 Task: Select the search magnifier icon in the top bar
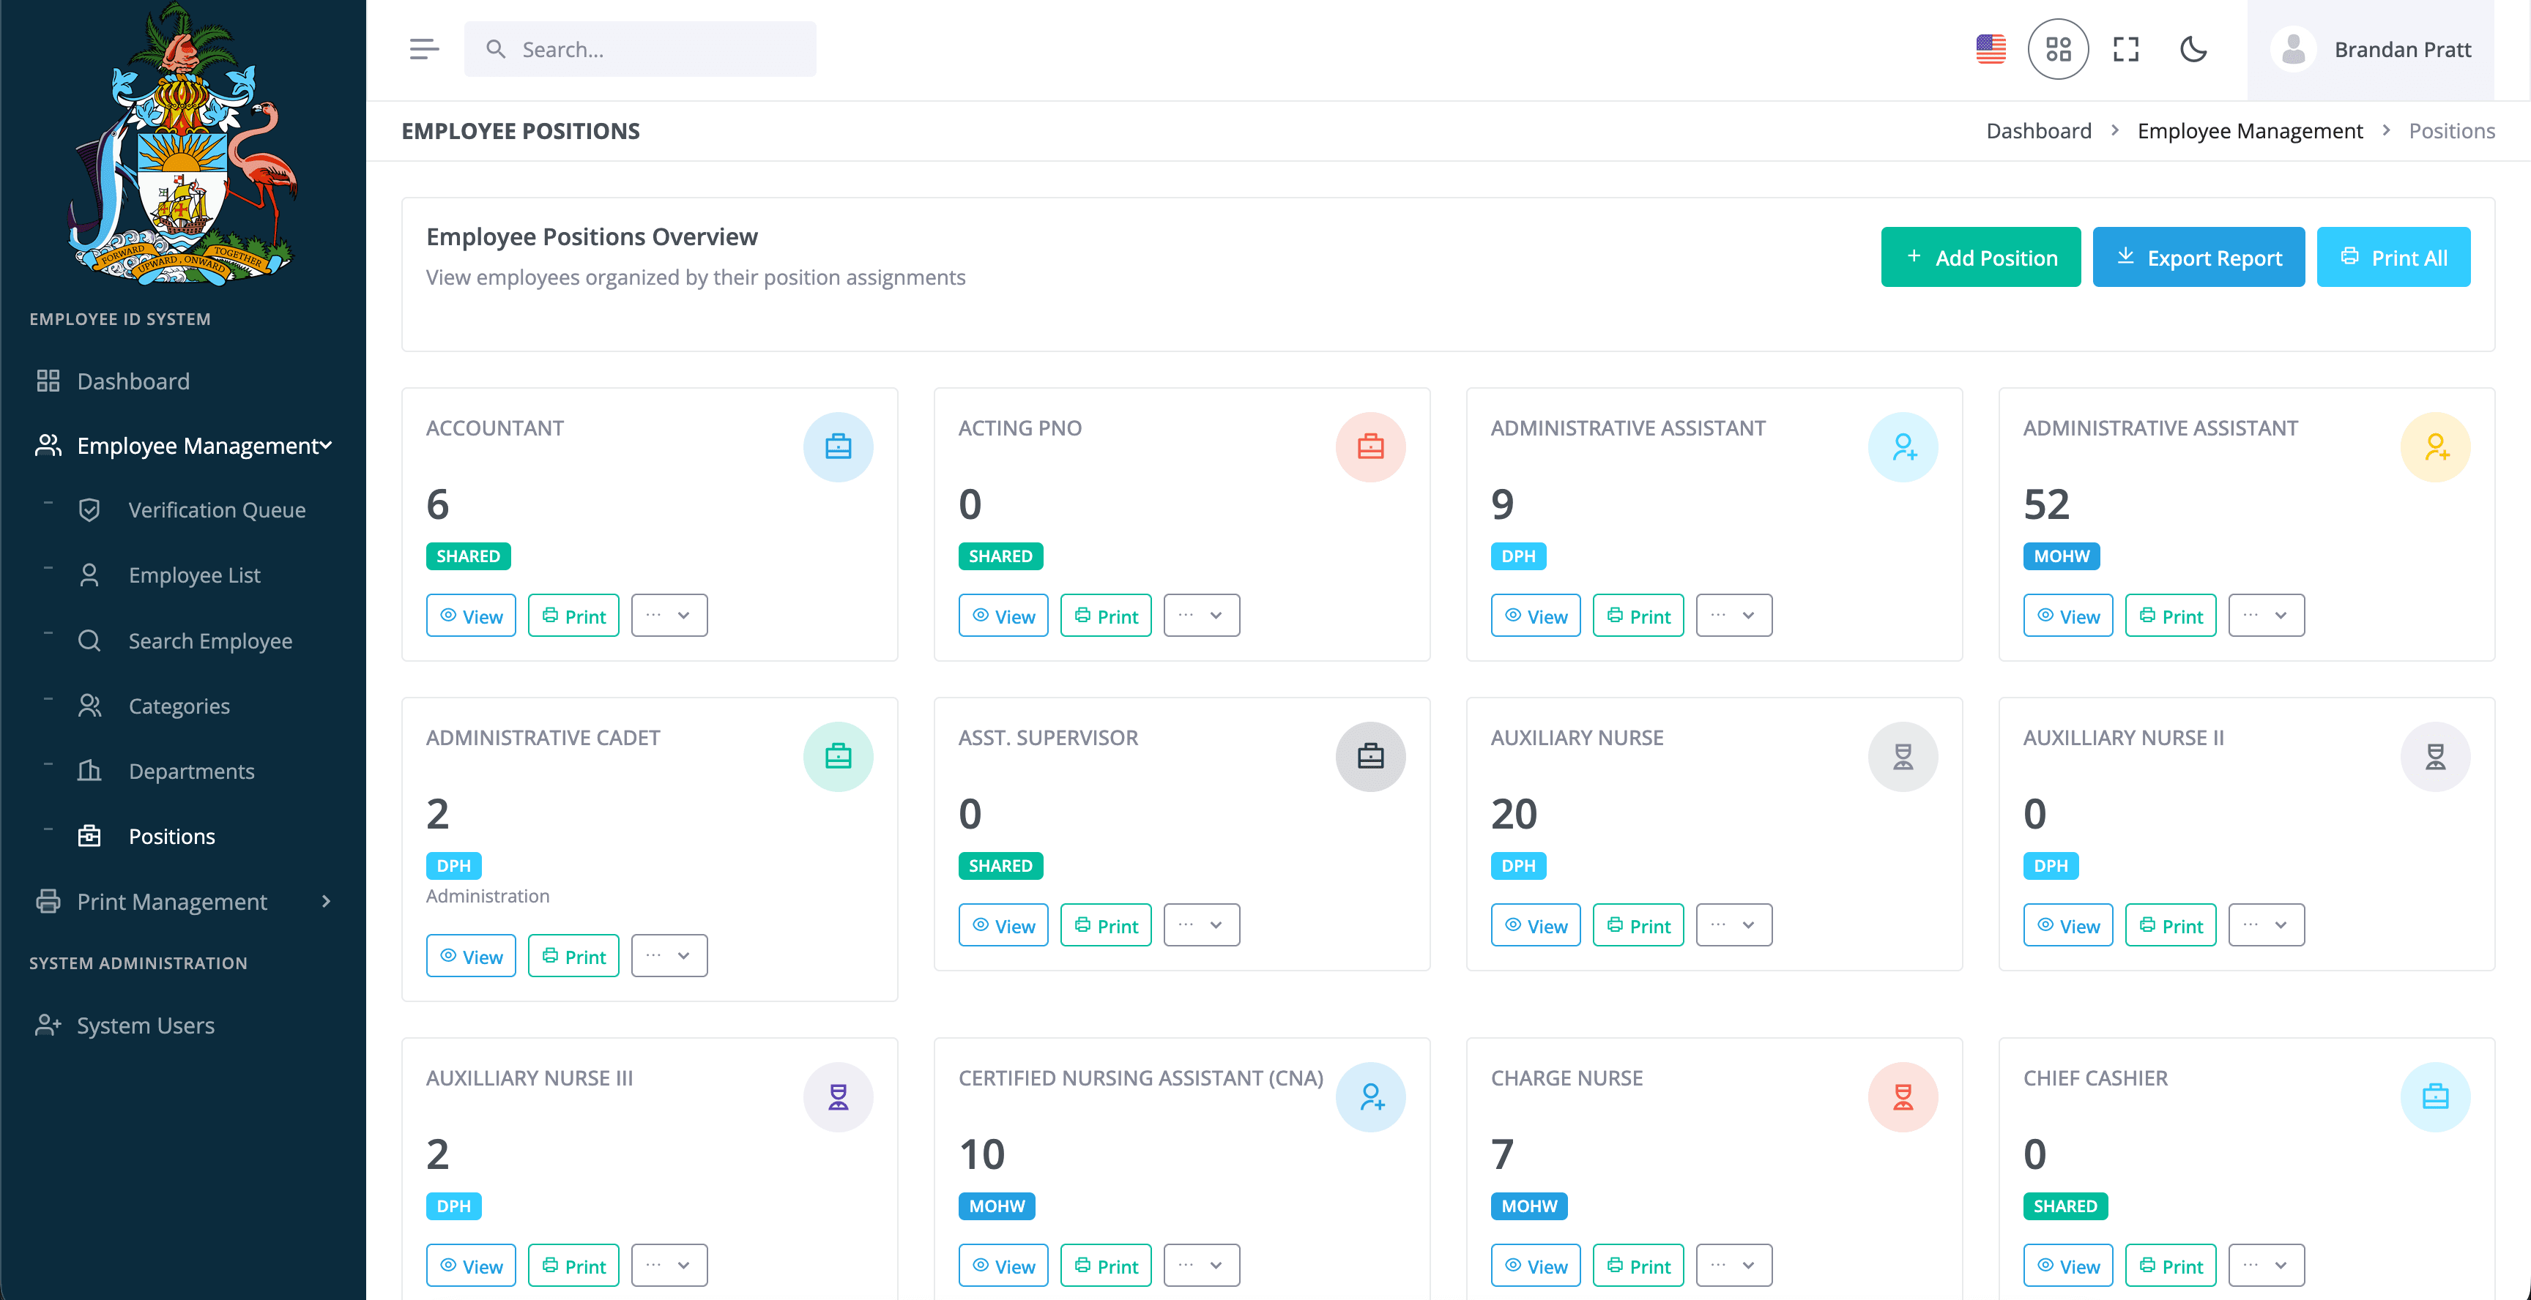(x=497, y=48)
